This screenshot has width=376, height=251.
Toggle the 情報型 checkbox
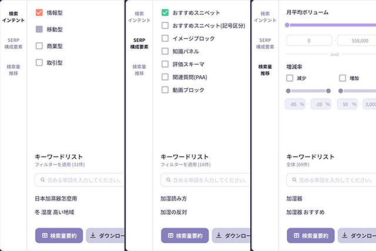tap(39, 12)
